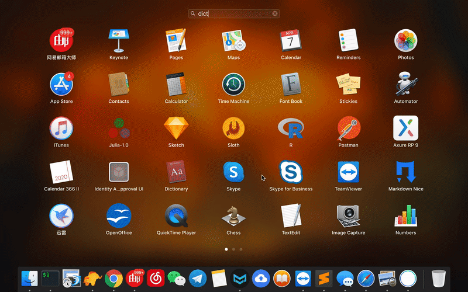Open Messages in the Dock
The image size is (468, 292).
[345, 279]
